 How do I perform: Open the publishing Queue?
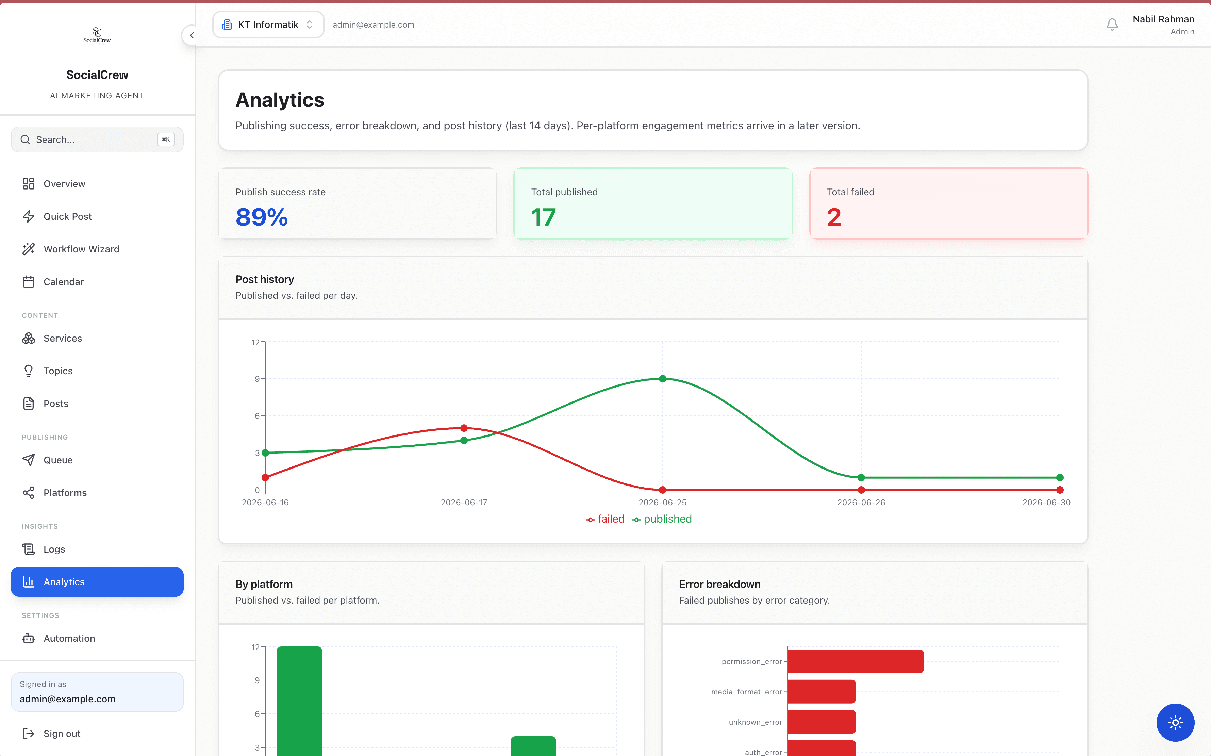97,460
